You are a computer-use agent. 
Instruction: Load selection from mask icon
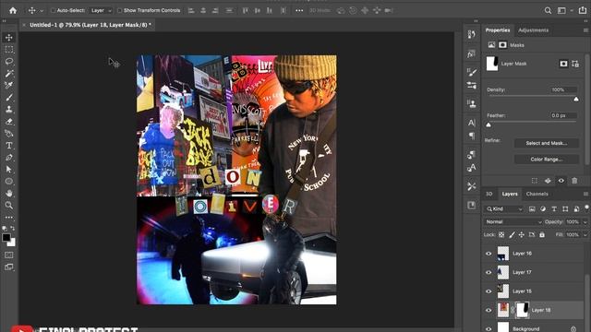(x=535, y=181)
